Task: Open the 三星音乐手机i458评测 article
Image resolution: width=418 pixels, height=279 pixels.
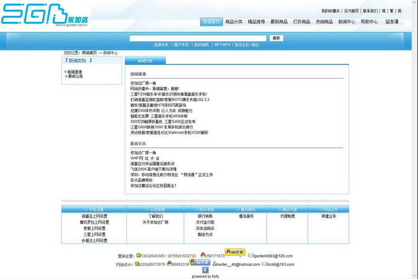Action: coord(159,116)
